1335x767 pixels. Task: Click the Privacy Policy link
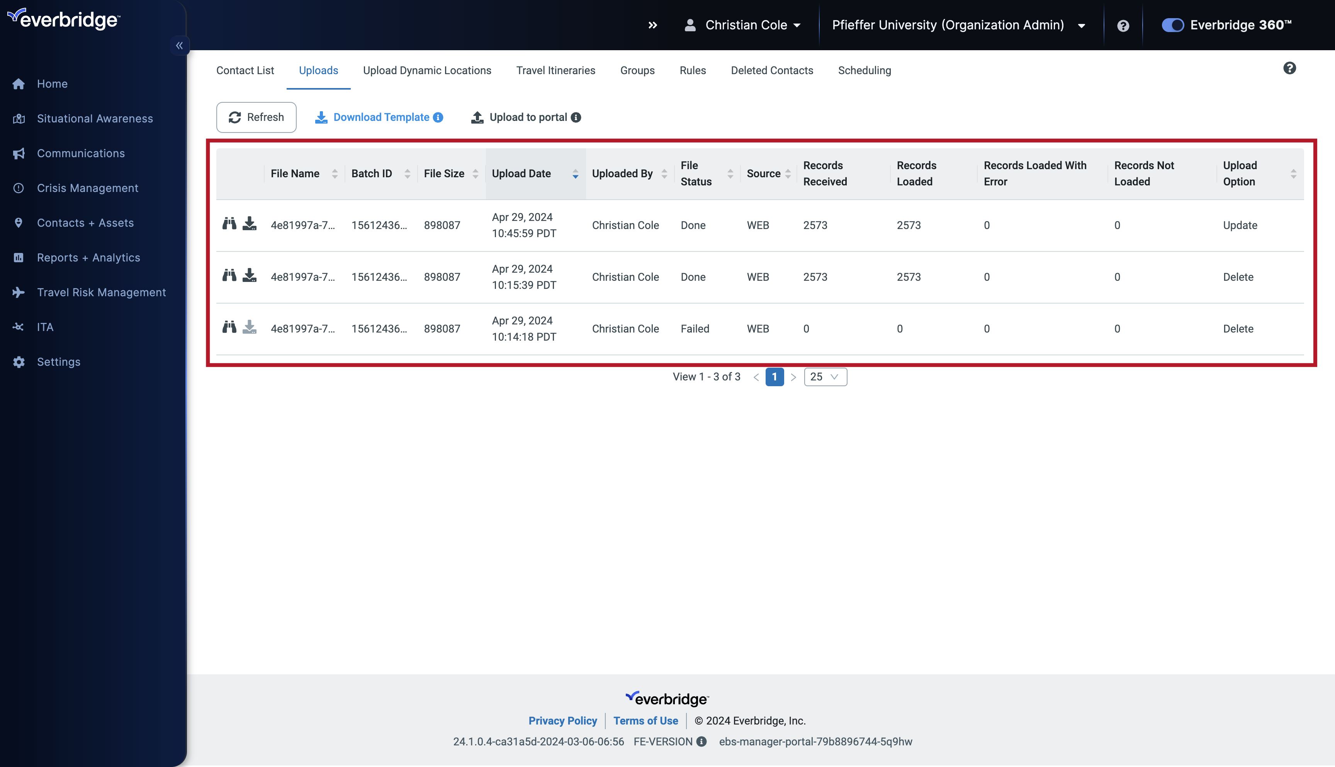pos(563,720)
